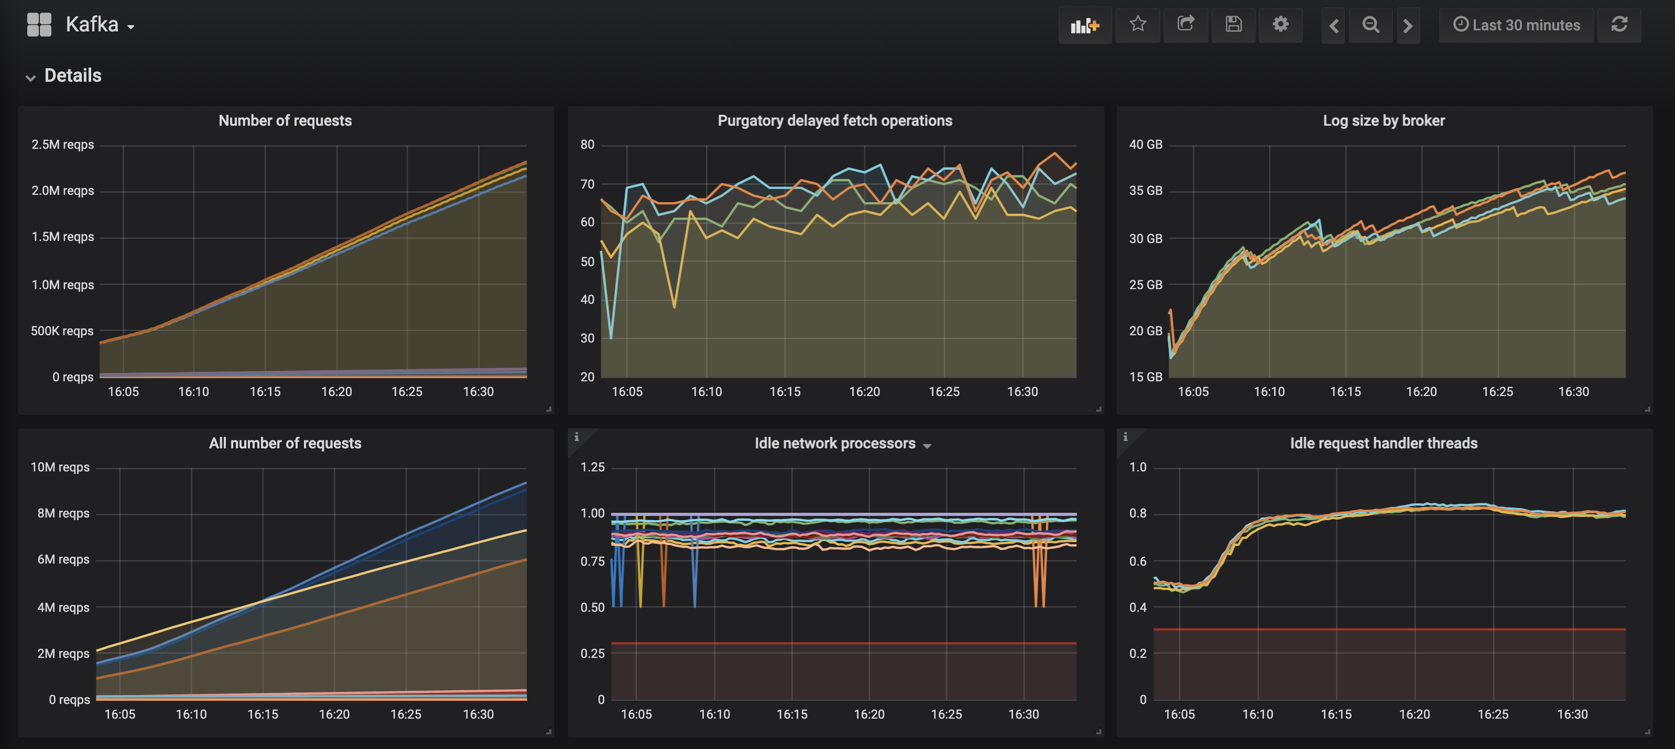Image resolution: width=1675 pixels, height=749 pixels.
Task: Click the Log size by broker title
Action: 1383,121
